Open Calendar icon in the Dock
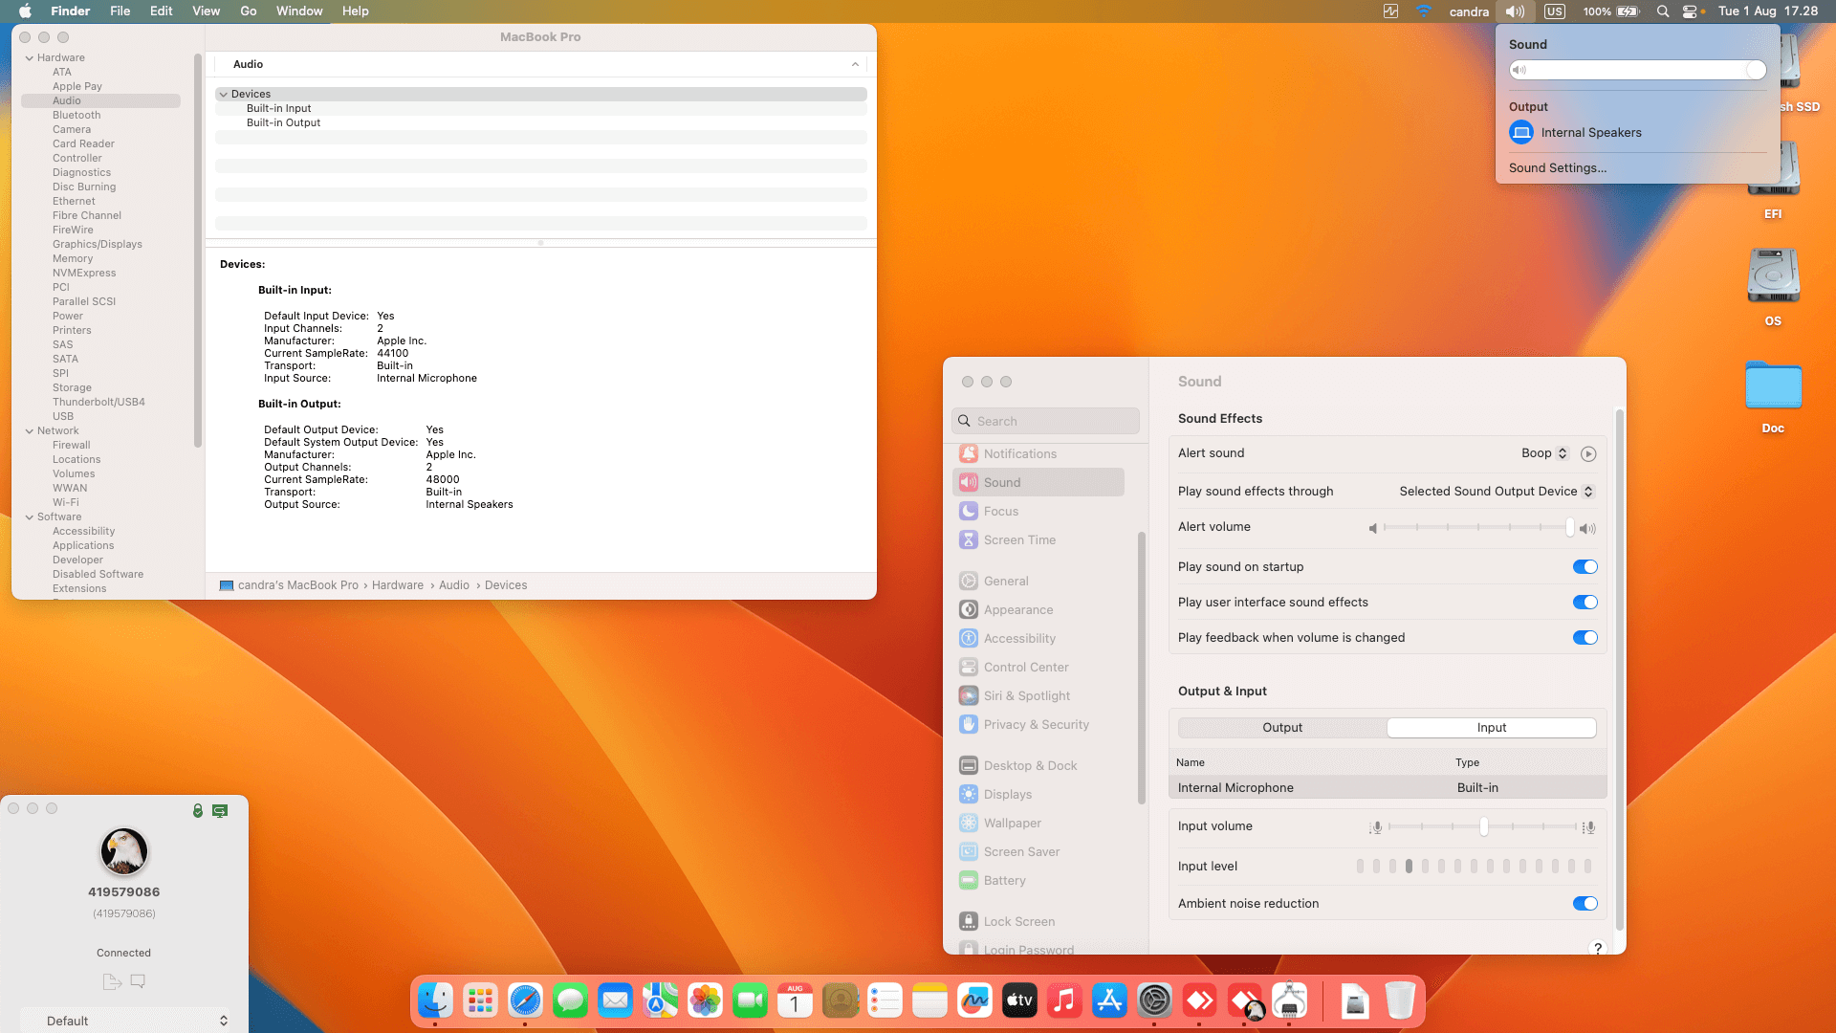 [x=795, y=1001]
